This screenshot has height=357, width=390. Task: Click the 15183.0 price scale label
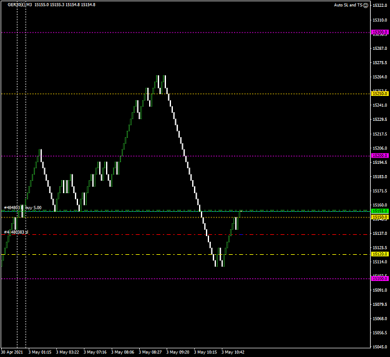[380, 177]
